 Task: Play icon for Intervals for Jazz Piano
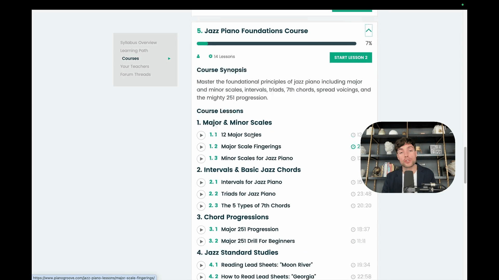pyautogui.click(x=201, y=183)
